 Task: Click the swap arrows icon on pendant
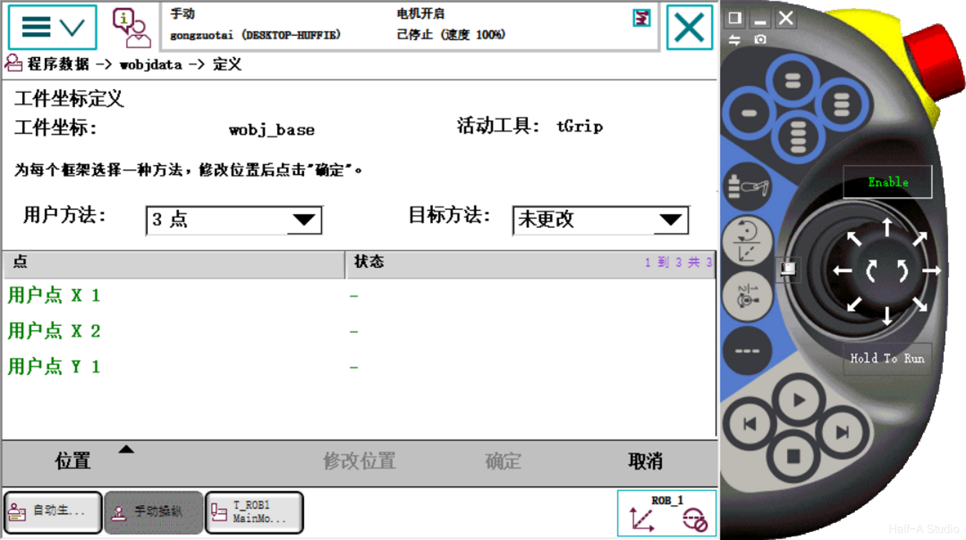tap(734, 40)
